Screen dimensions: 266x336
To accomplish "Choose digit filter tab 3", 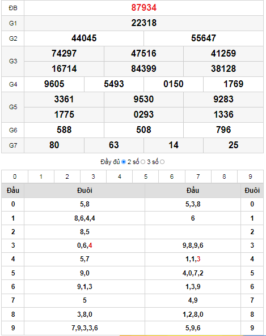I will tap(93, 176).
